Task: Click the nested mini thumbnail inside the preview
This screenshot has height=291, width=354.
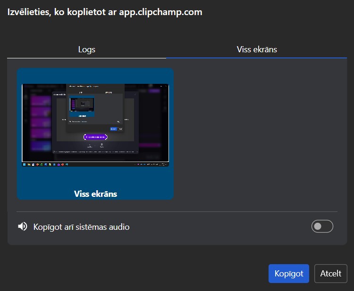Action: pyautogui.click(x=82, y=106)
